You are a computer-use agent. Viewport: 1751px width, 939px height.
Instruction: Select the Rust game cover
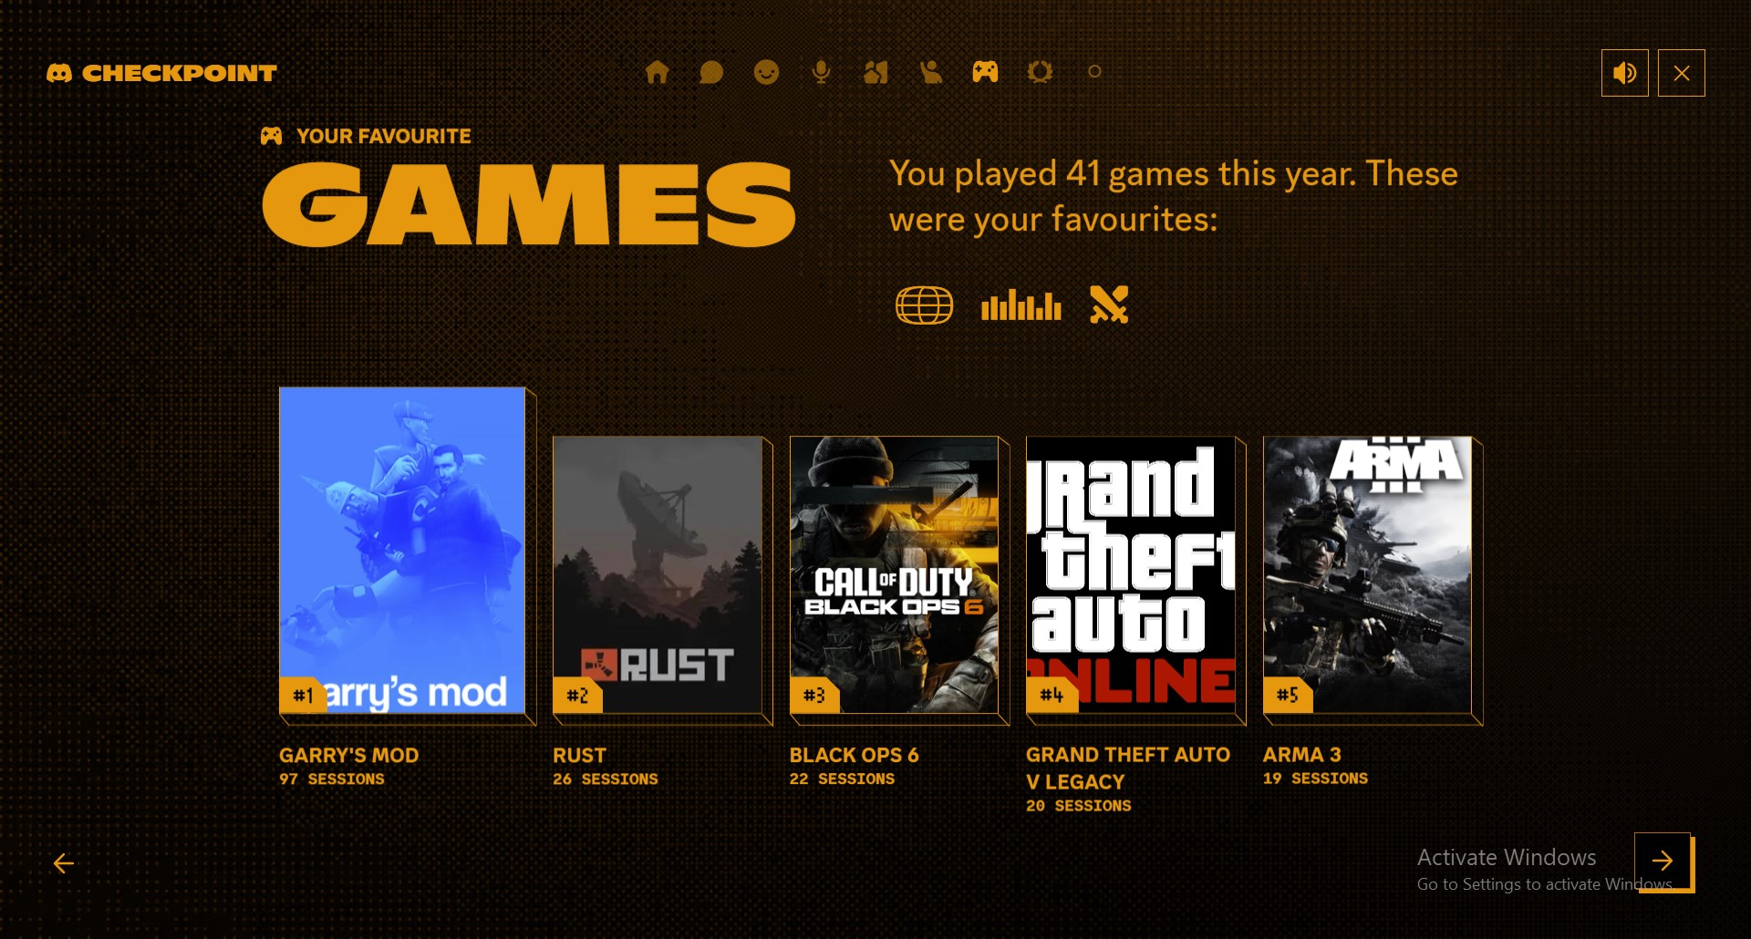[658, 575]
